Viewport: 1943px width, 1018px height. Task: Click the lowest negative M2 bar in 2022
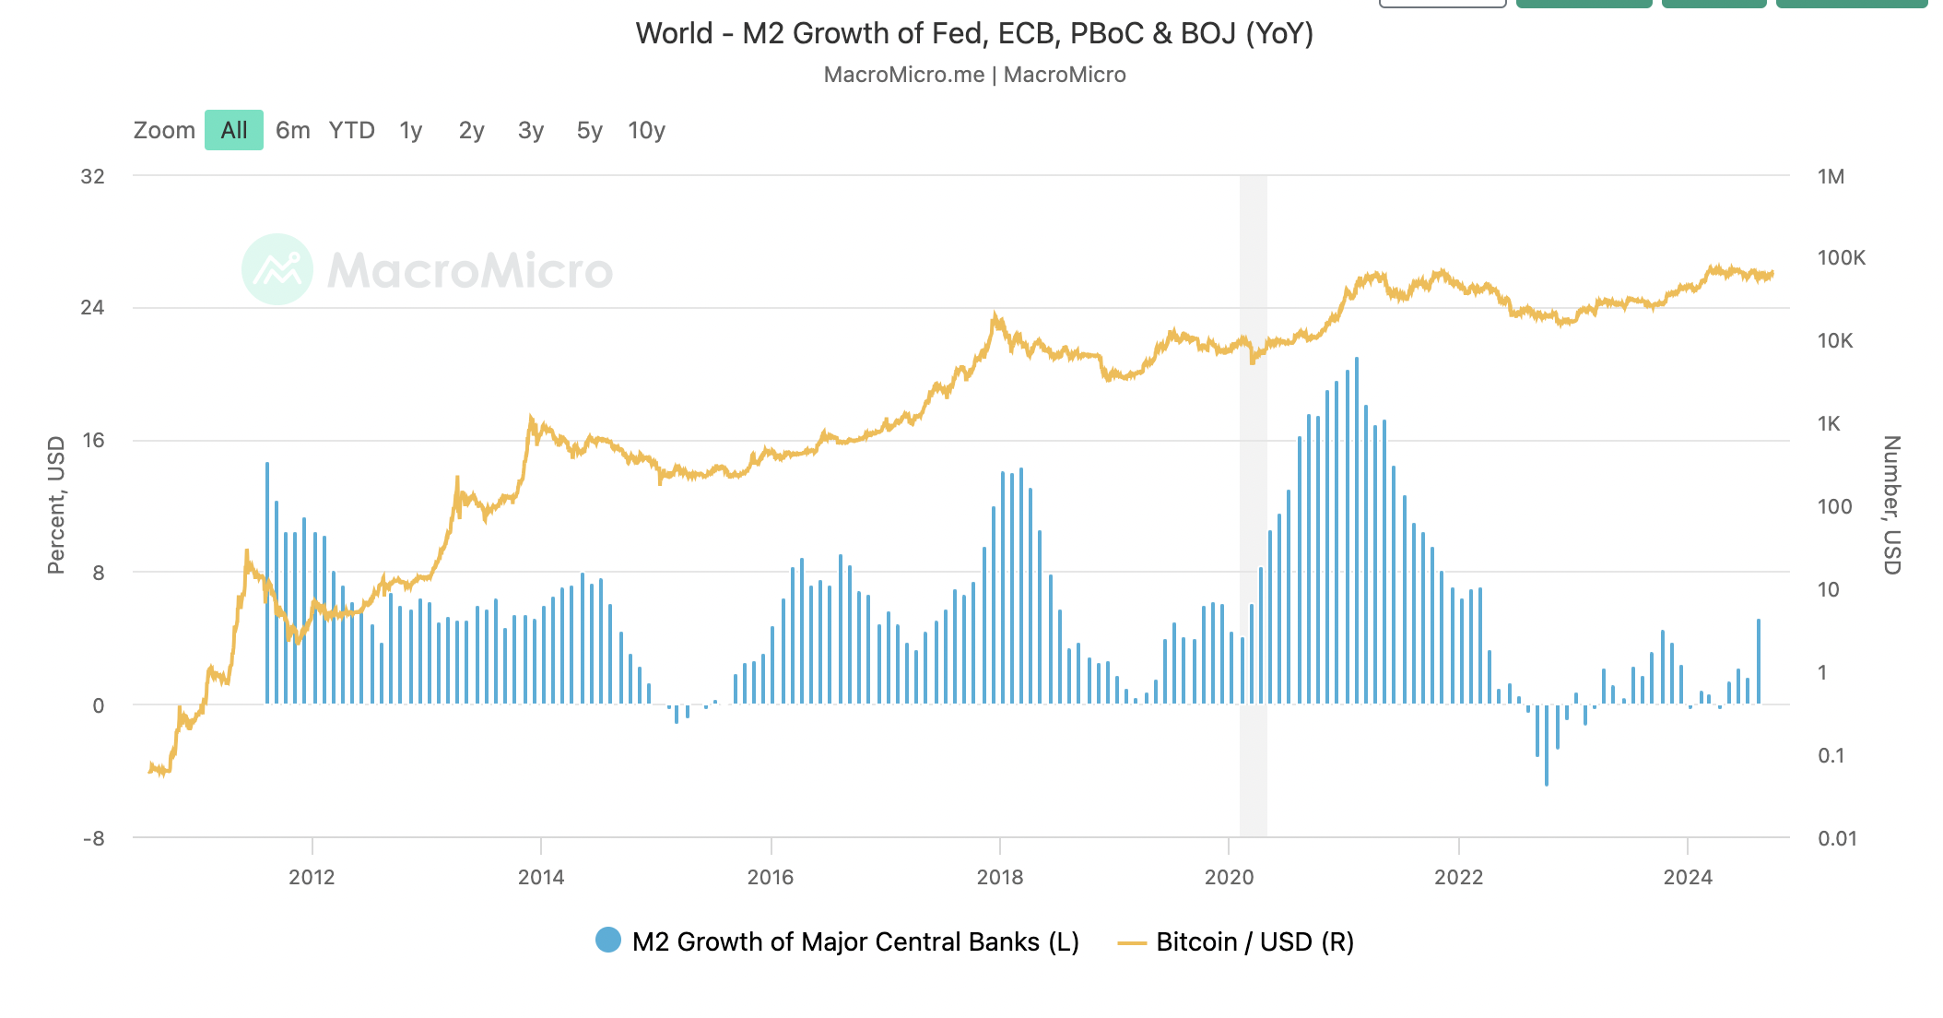[1547, 745]
